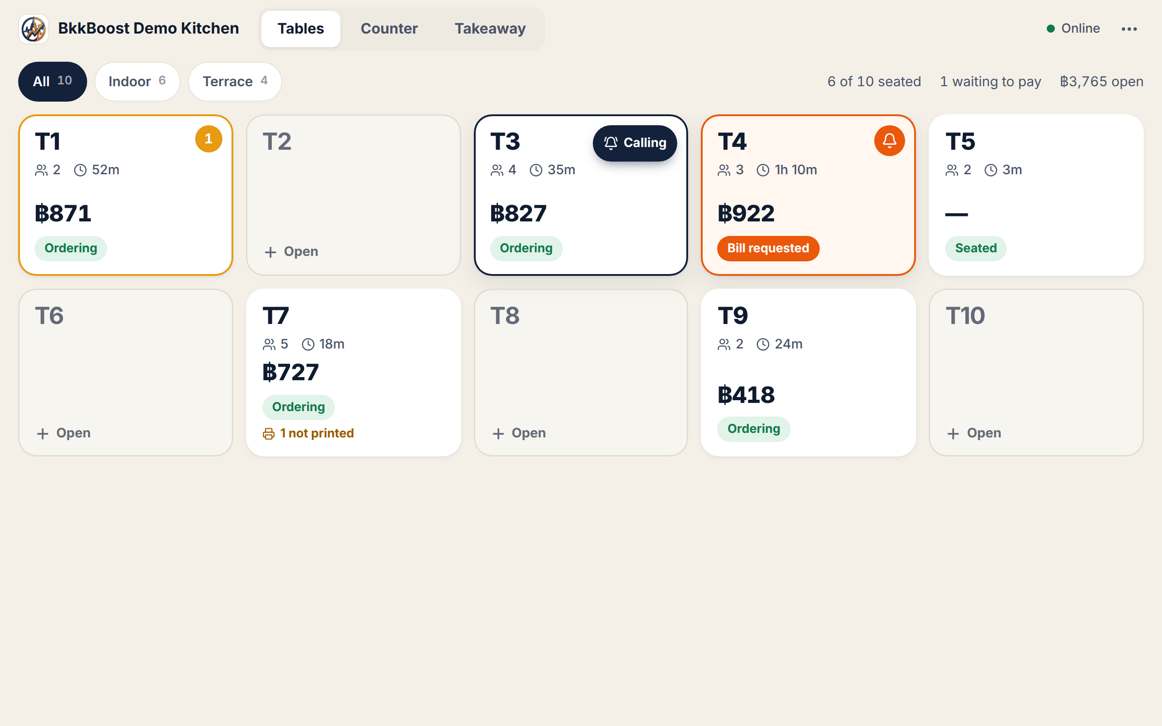Click Open on table T2
The image size is (1162, 726).
tap(291, 251)
